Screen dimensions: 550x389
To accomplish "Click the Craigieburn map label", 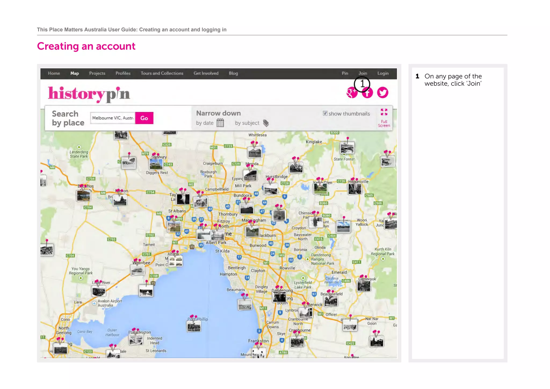I will [x=213, y=163].
